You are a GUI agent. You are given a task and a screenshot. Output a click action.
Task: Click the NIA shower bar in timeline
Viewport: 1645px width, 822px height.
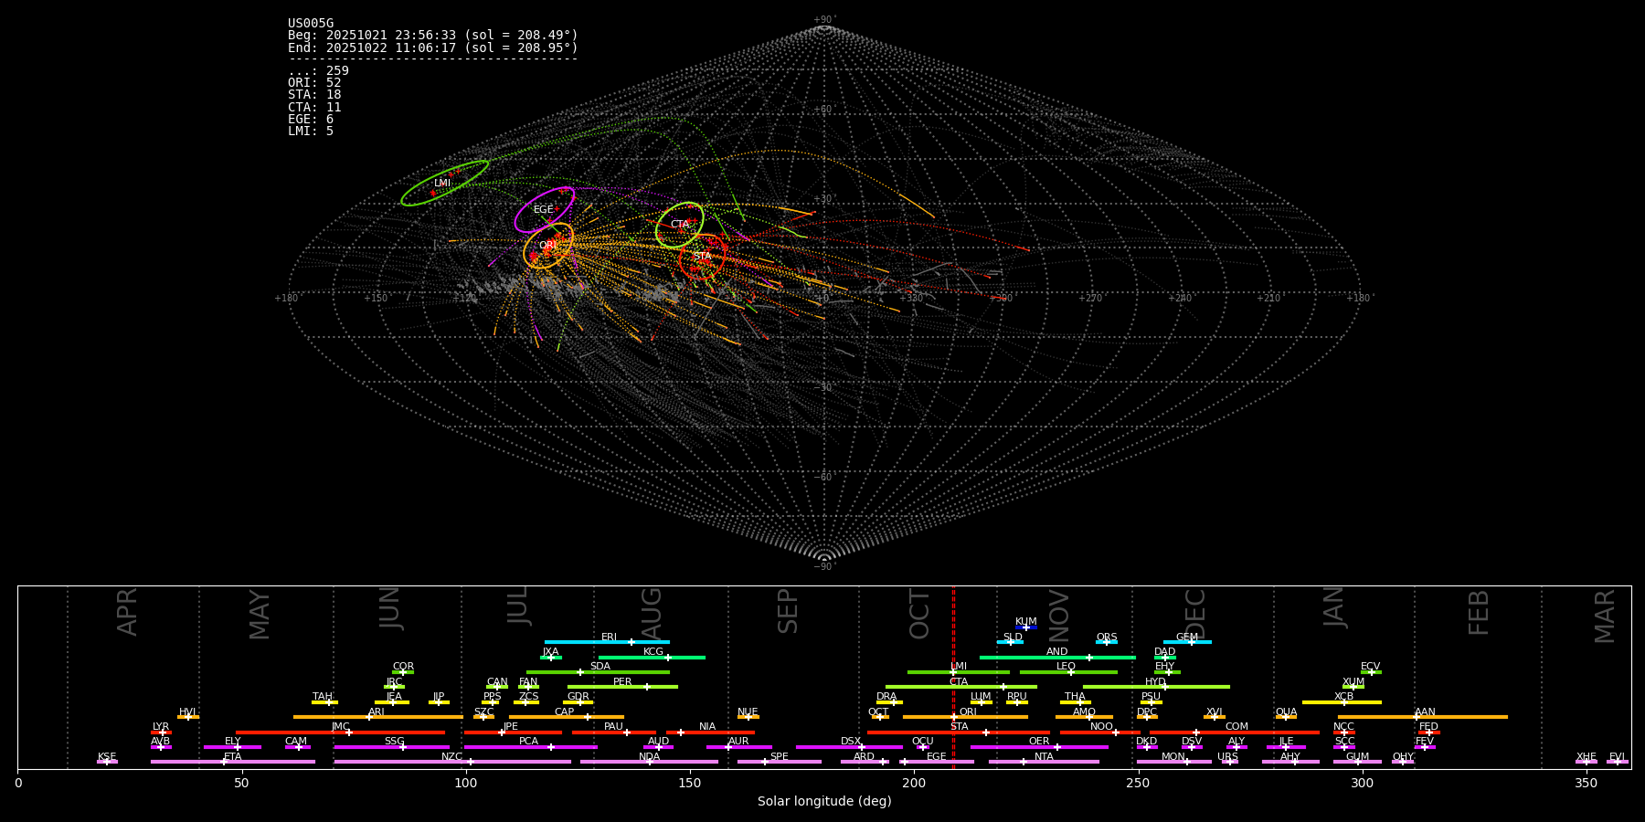pyautogui.click(x=710, y=732)
